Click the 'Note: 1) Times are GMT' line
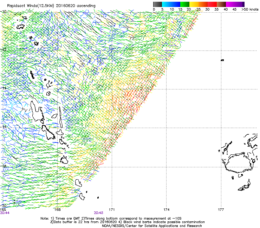The height and width of the screenshot is (228, 260). (111, 219)
